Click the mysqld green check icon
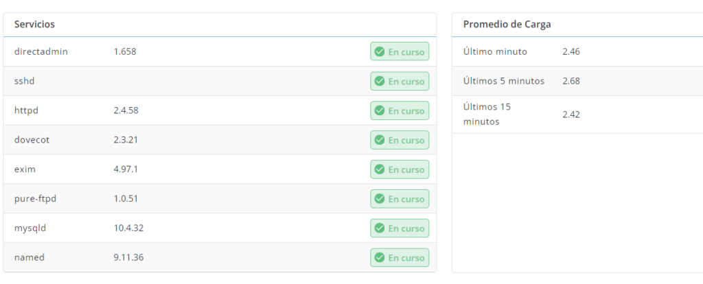 [379, 228]
